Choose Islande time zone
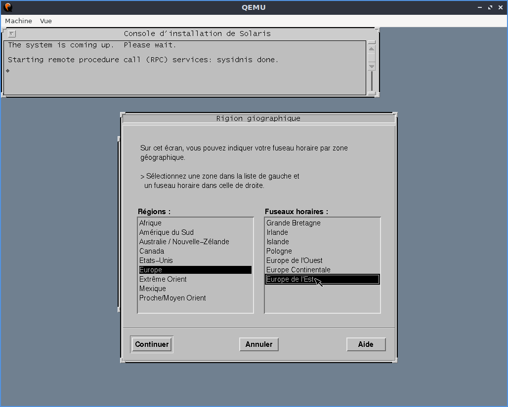 click(x=322, y=242)
